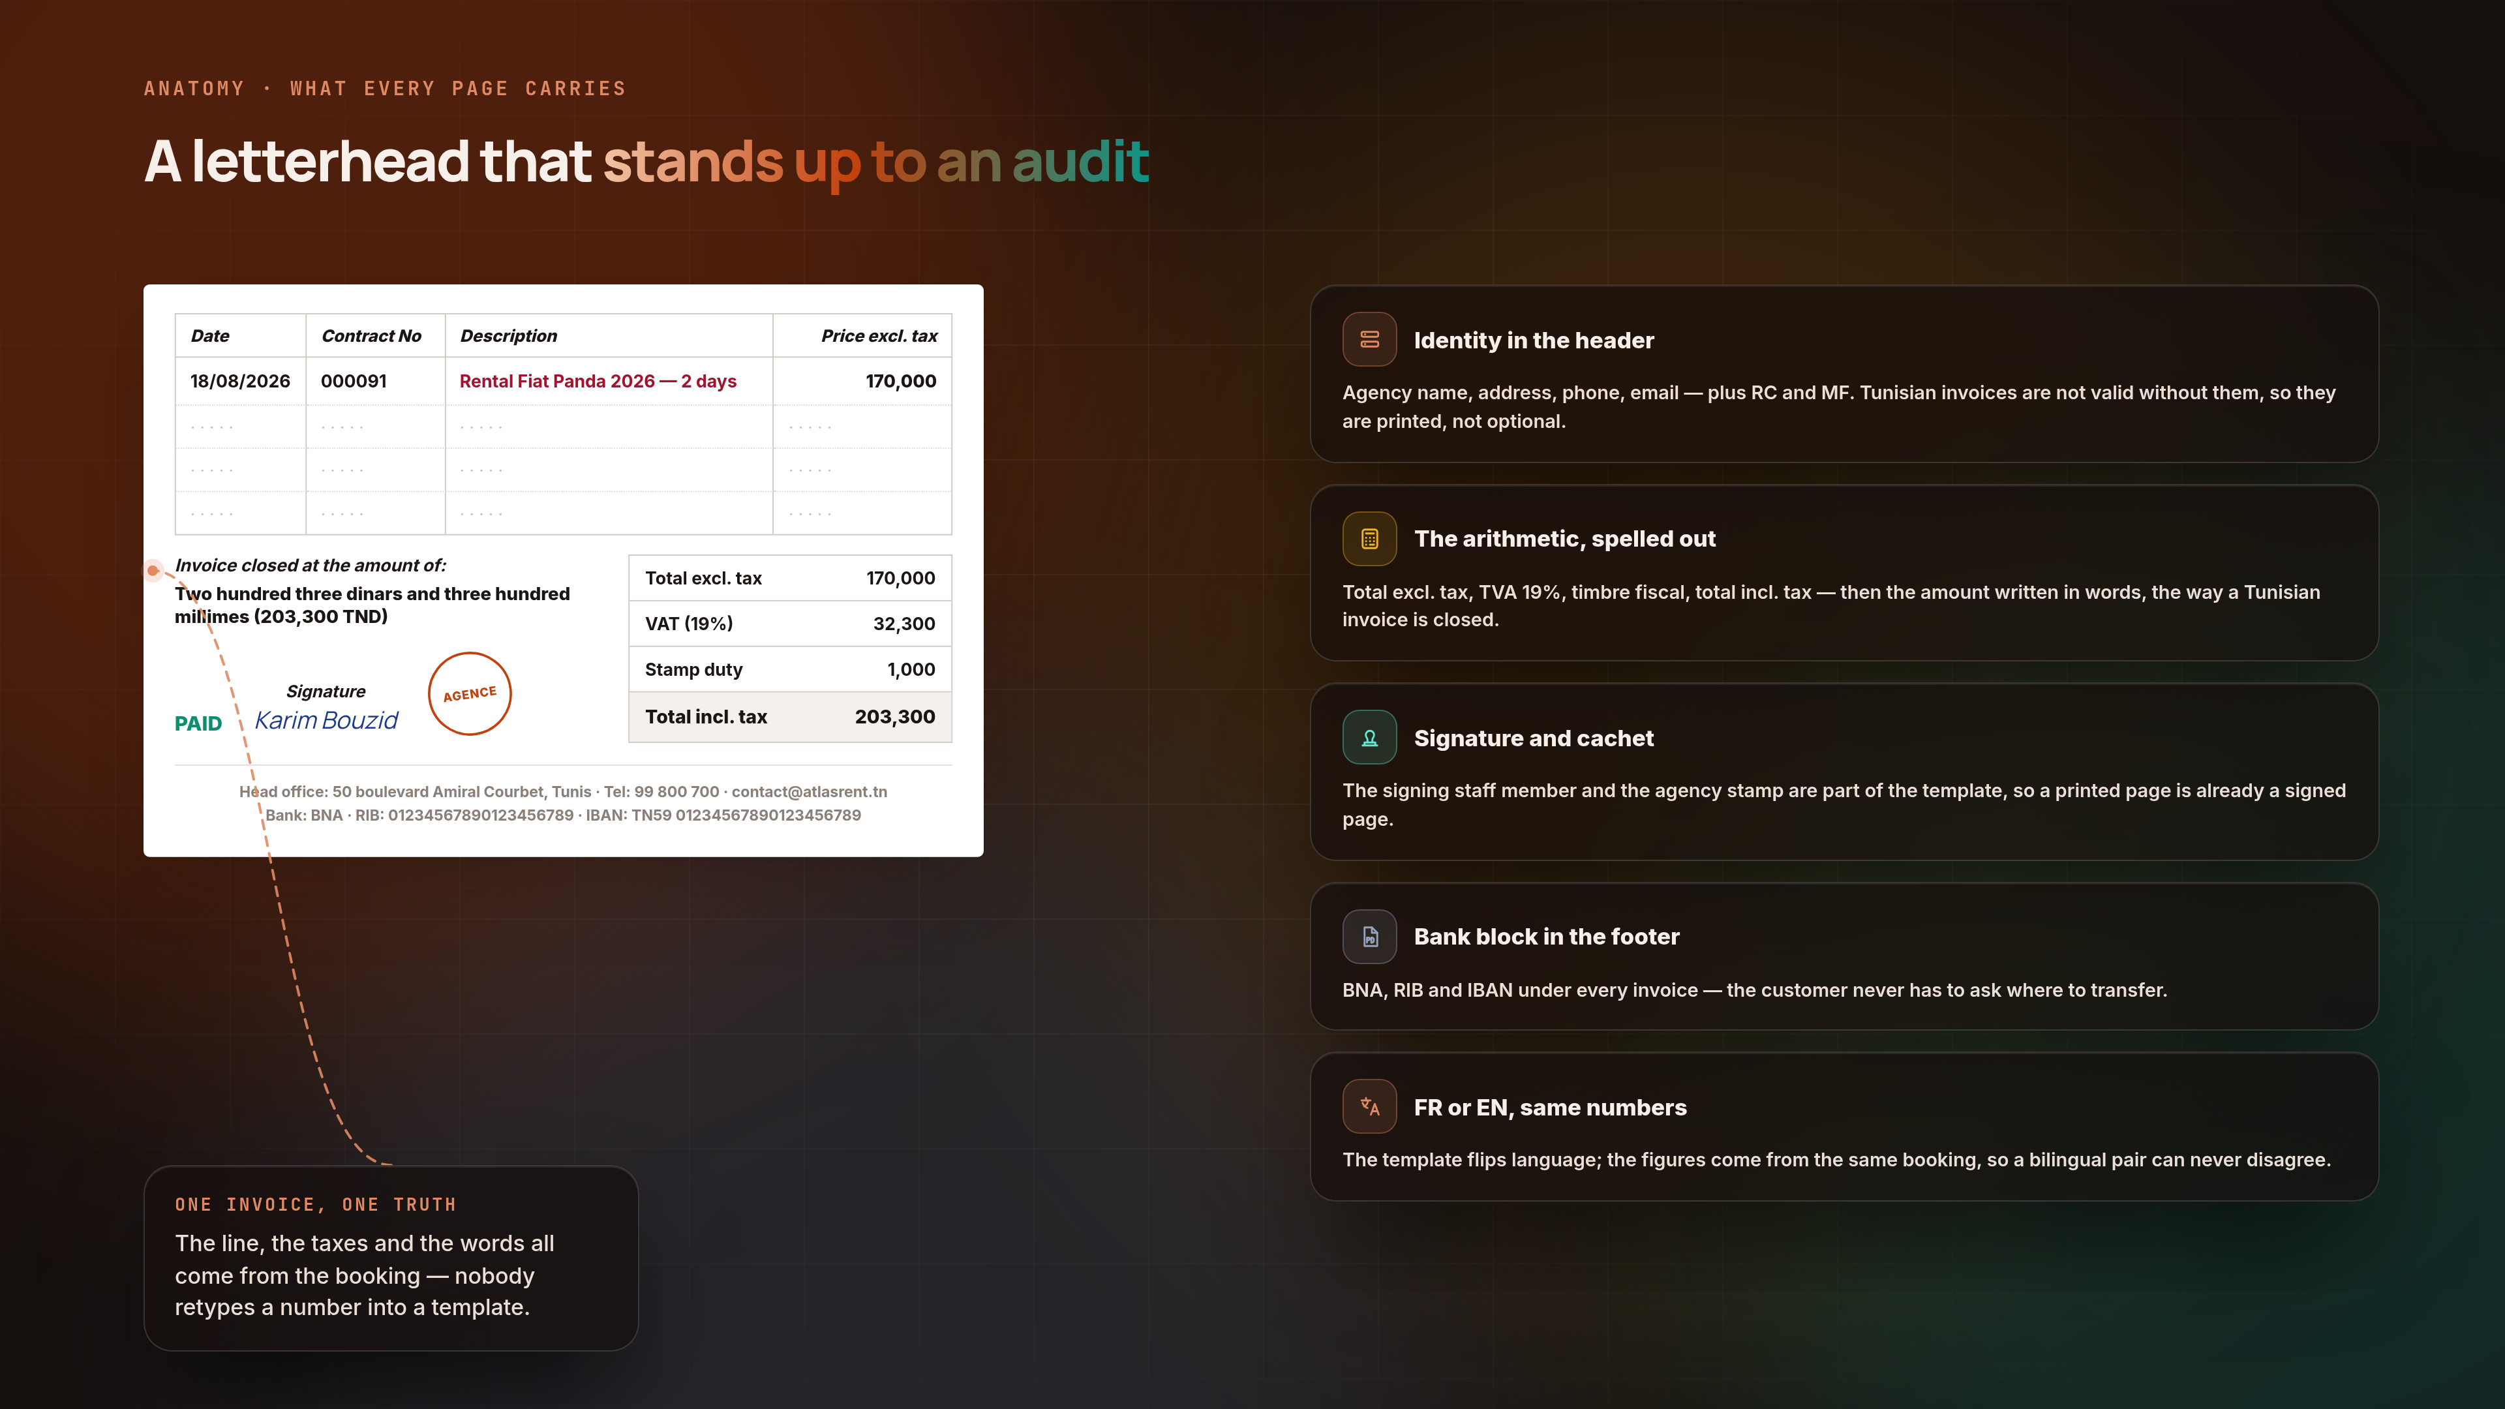The height and width of the screenshot is (1409, 2505).
Task: Select the Karim Bouzid signature
Action: coord(326,721)
